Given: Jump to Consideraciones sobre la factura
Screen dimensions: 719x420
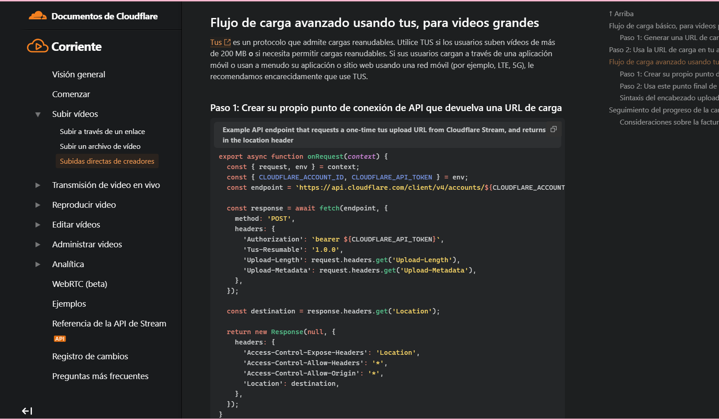Looking at the screenshot, I should coord(669,122).
